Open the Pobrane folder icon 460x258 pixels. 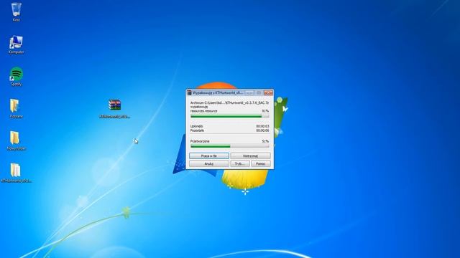pos(16,108)
